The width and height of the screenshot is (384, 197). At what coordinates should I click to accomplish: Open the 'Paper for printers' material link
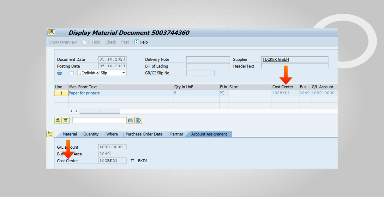point(84,93)
